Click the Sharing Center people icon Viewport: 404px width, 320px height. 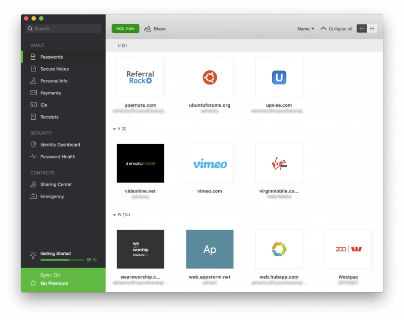[33, 185]
